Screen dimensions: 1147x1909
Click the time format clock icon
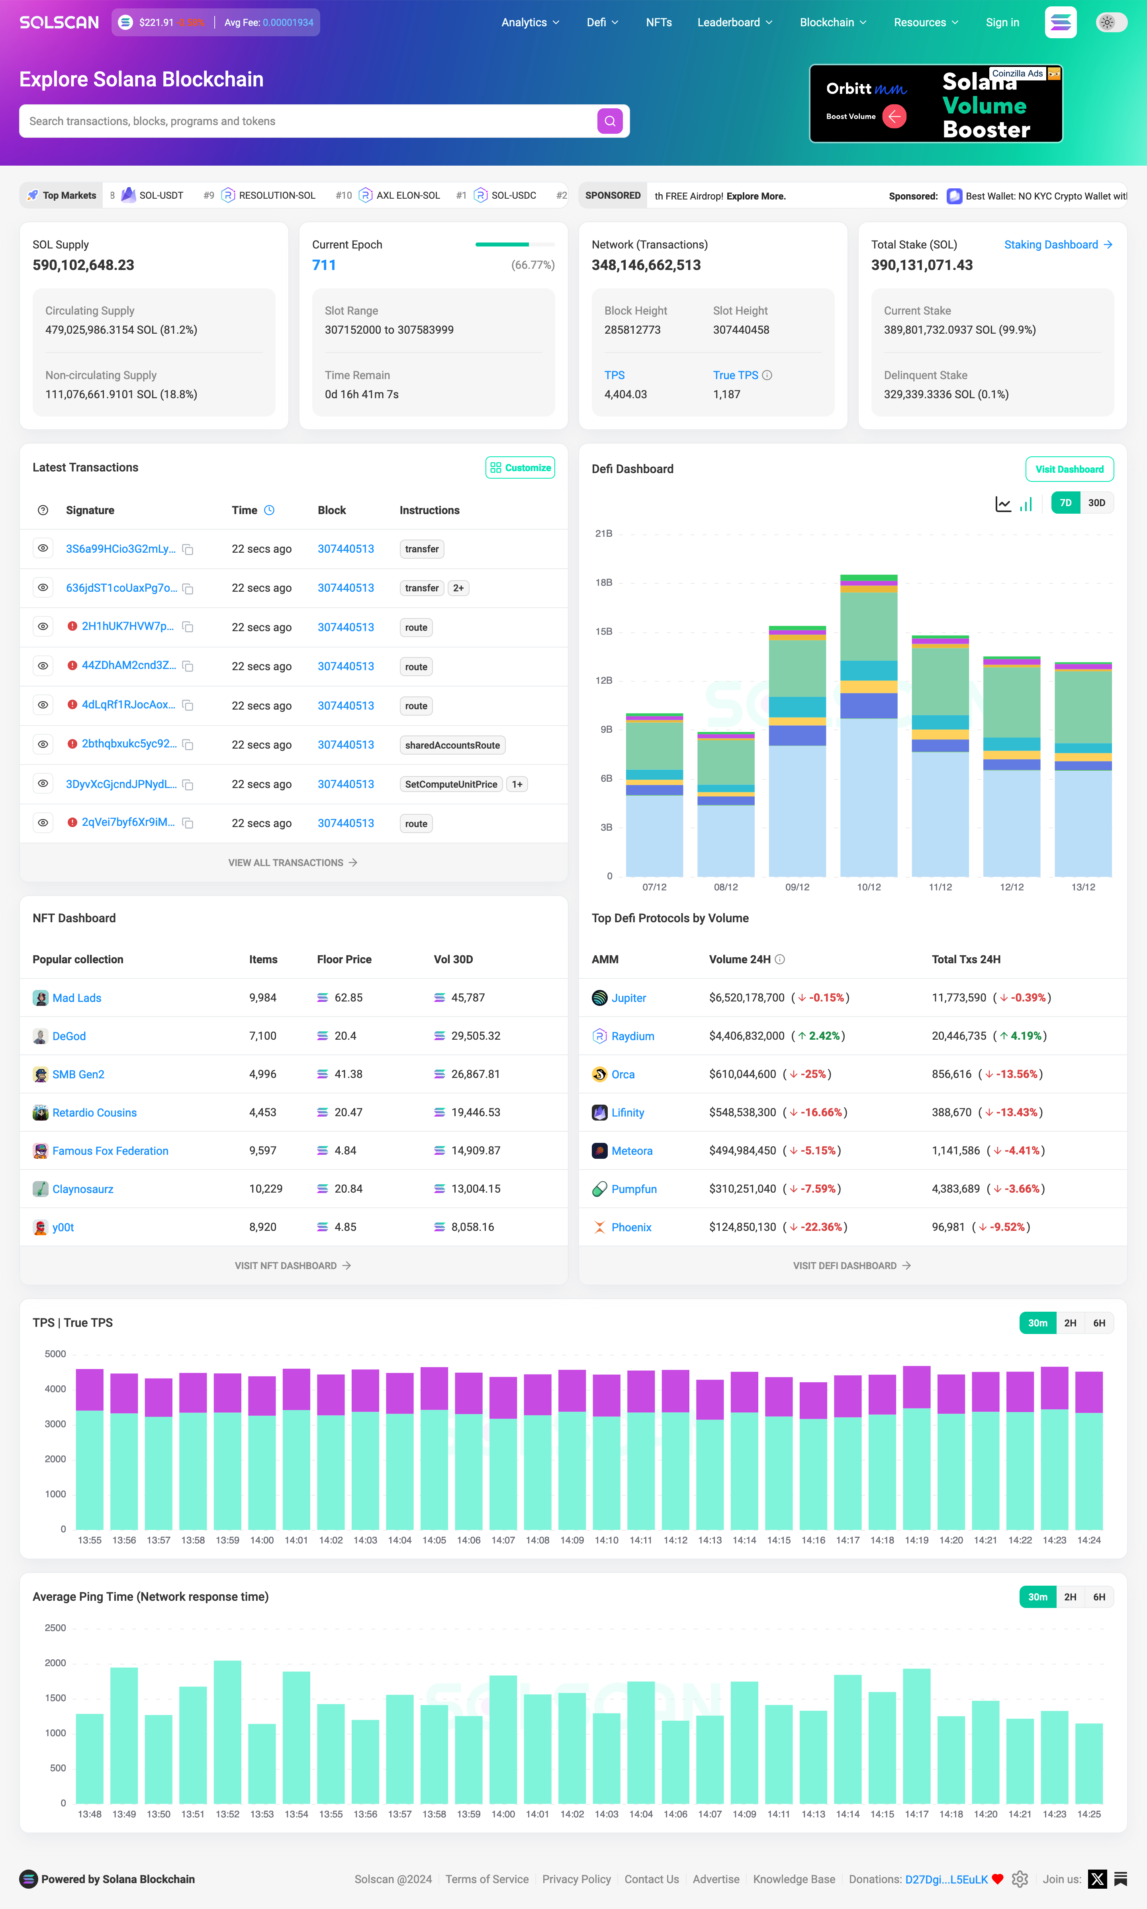pos(270,510)
